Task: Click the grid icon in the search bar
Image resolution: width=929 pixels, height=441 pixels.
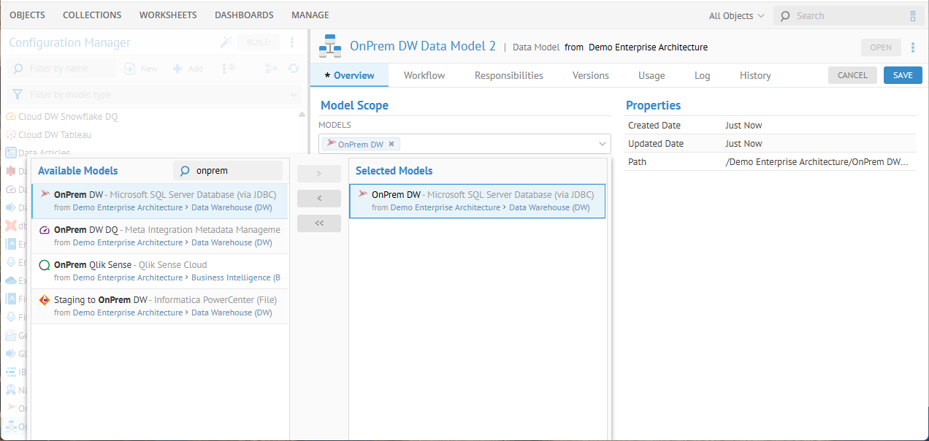Action: [912, 16]
